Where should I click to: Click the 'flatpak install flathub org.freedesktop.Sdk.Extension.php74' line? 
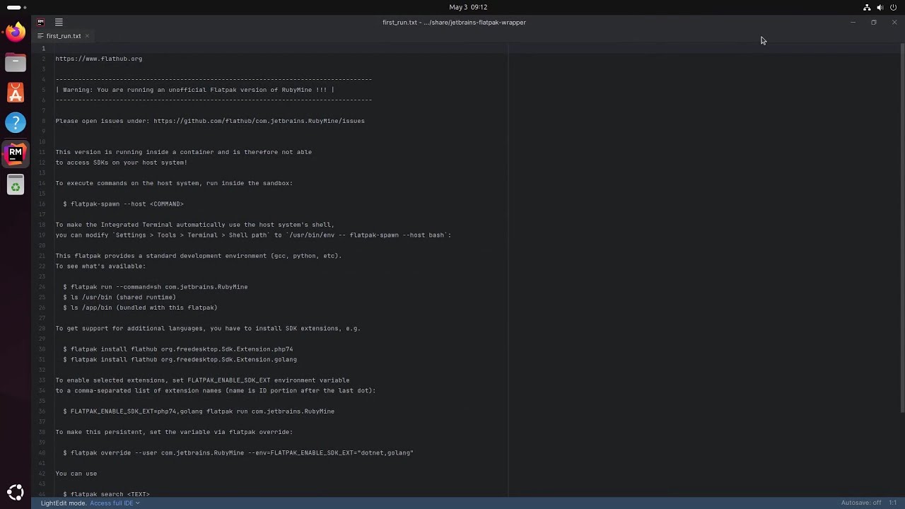tap(178, 349)
